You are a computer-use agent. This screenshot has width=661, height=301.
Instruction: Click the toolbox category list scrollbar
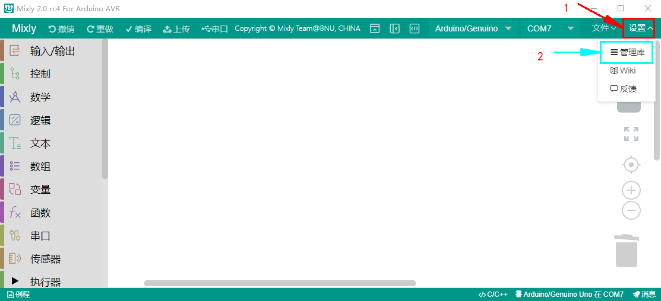click(105, 108)
